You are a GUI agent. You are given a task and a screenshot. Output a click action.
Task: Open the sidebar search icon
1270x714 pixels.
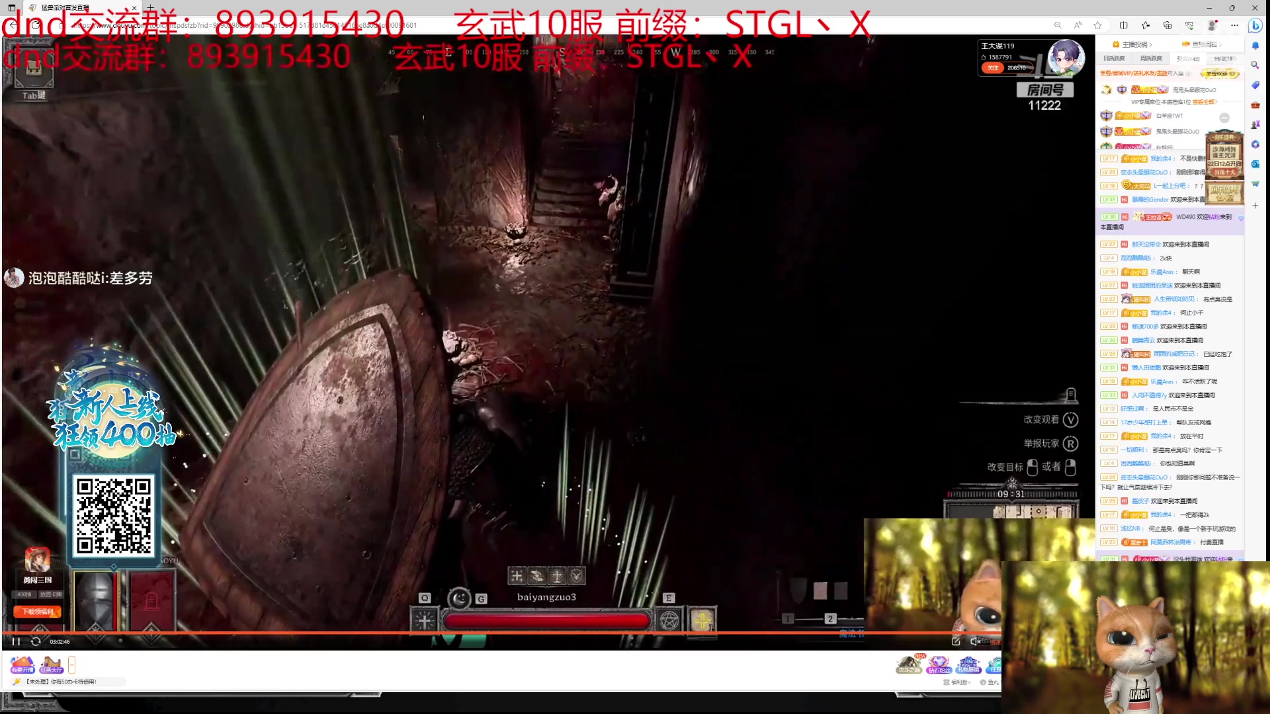click(1255, 65)
